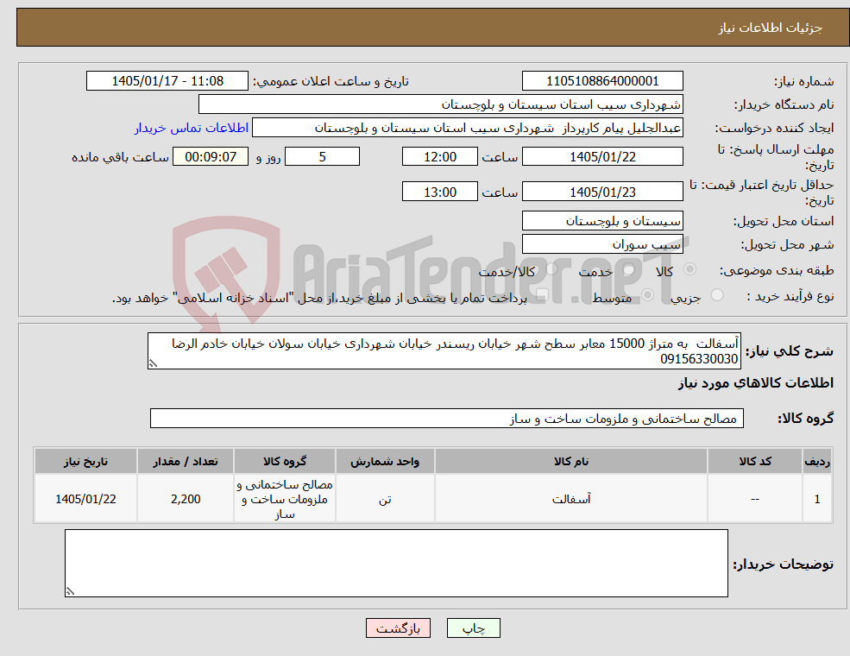Click the row number 1 cell
The width and height of the screenshot is (850, 656).
pos(817,499)
